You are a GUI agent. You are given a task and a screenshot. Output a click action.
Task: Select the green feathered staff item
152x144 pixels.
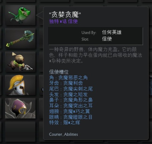point(20,38)
